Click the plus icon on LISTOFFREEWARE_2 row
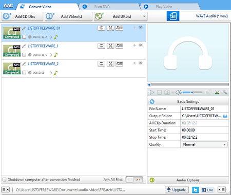This screenshot has width=231, height=195. click(134, 63)
